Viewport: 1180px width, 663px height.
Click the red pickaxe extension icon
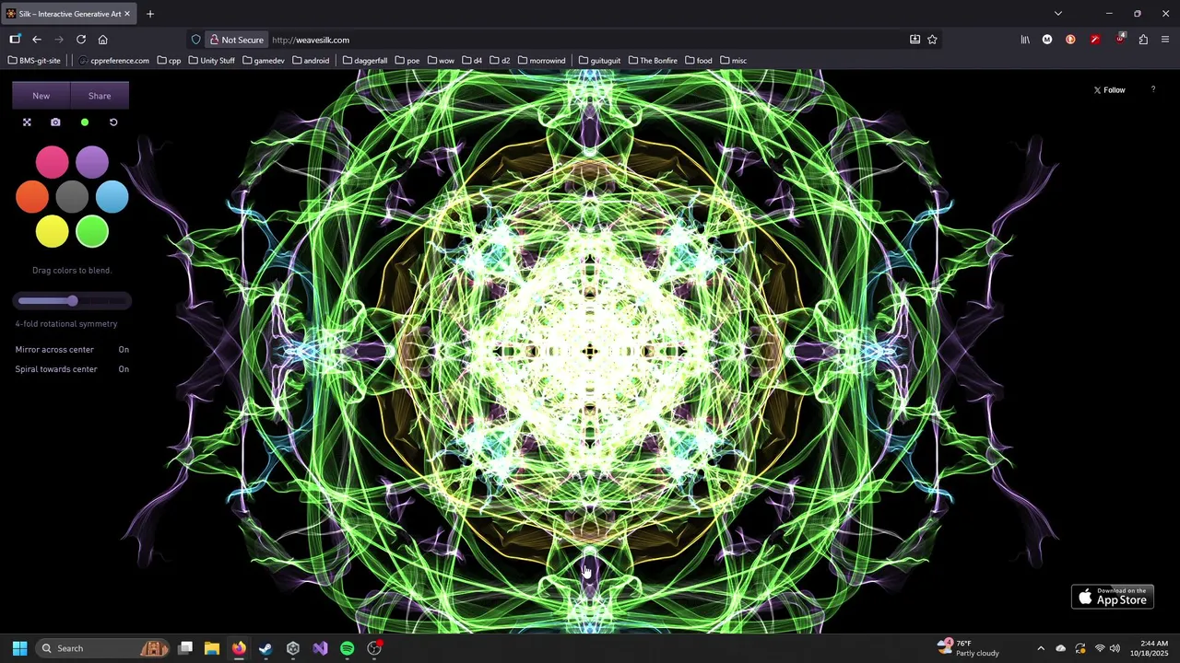point(1094,40)
